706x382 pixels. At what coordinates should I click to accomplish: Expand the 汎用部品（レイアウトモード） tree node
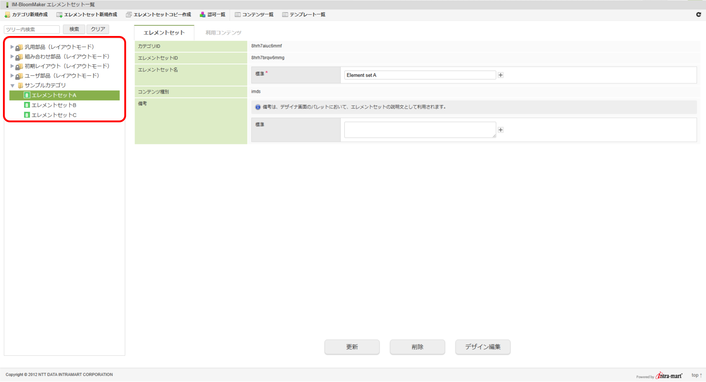point(12,47)
